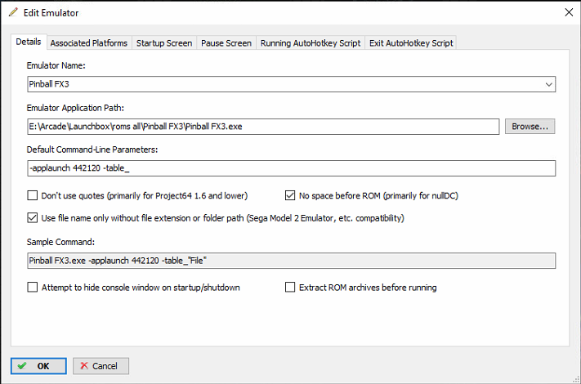This screenshot has width=581, height=384.
Task: Enable Attempt to hide console window
Action: click(x=32, y=288)
